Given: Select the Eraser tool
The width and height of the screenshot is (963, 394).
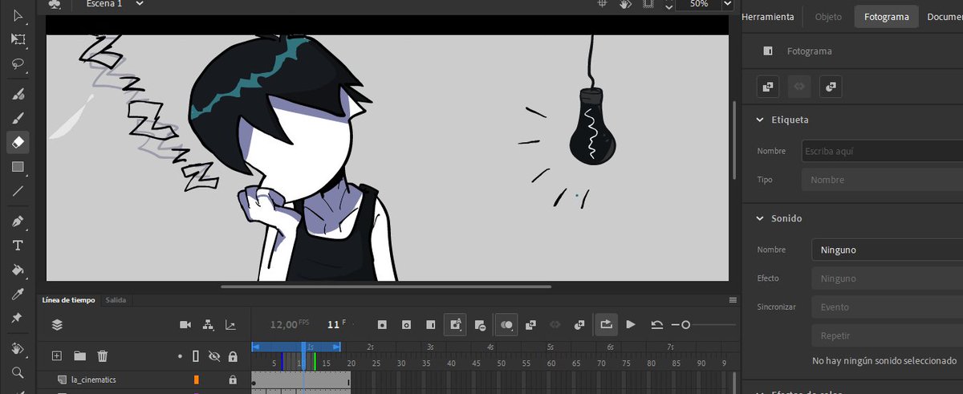Looking at the screenshot, I should (x=18, y=142).
